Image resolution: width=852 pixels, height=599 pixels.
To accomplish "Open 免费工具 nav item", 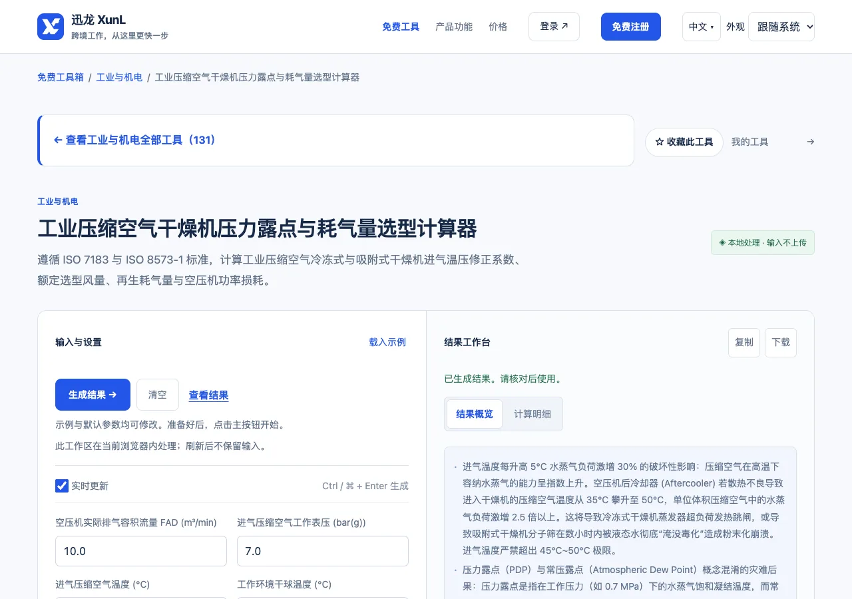I will click(x=401, y=27).
